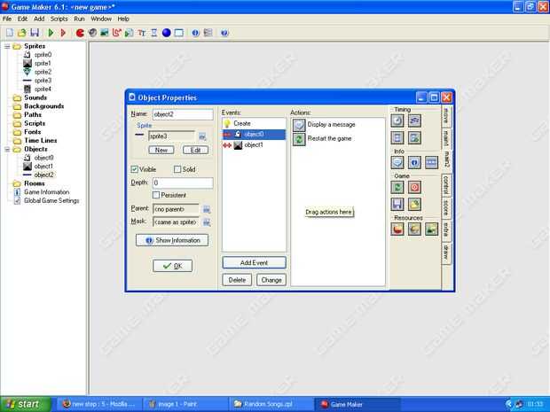This screenshot has height=412, width=550.
Task: Open help via toolbar question icon
Action: click(x=224, y=33)
